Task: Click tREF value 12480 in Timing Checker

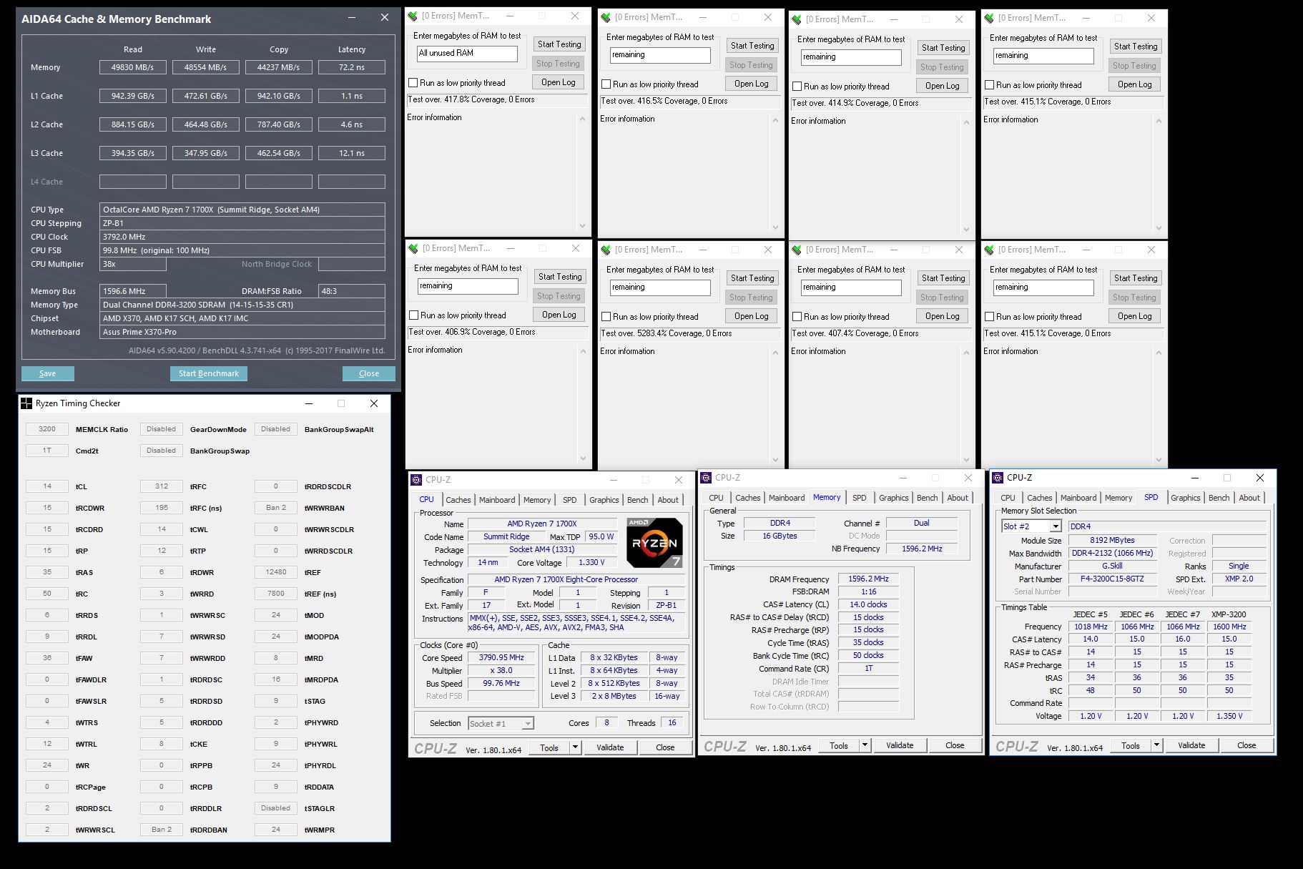Action: click(276, 572)
